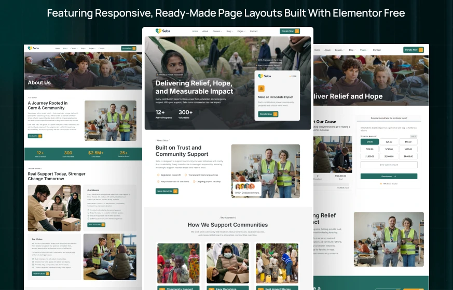Expand the Causes menu in center Home page
The width and height of the screenshot is (453, 290).
point(217,31)
